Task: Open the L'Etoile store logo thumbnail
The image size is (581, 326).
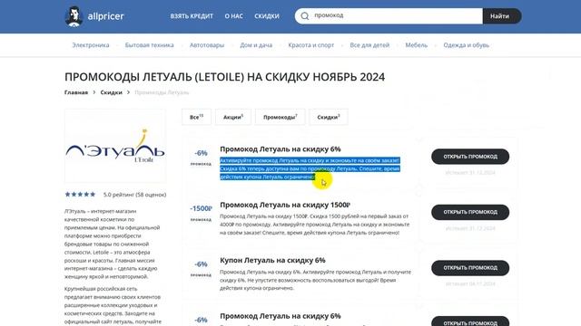Action: pos(115,146)
